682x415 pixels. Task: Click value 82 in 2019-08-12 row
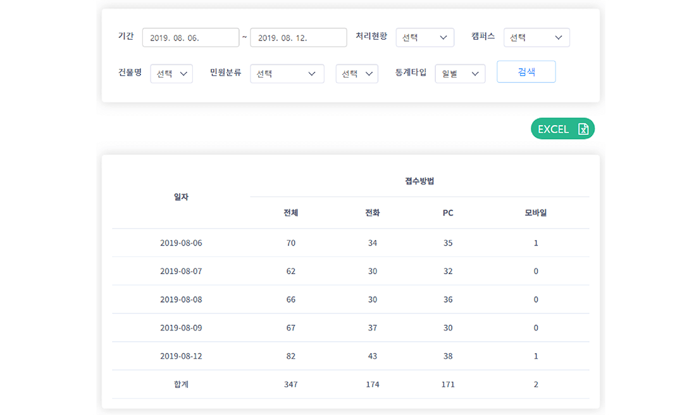point(291,356)
